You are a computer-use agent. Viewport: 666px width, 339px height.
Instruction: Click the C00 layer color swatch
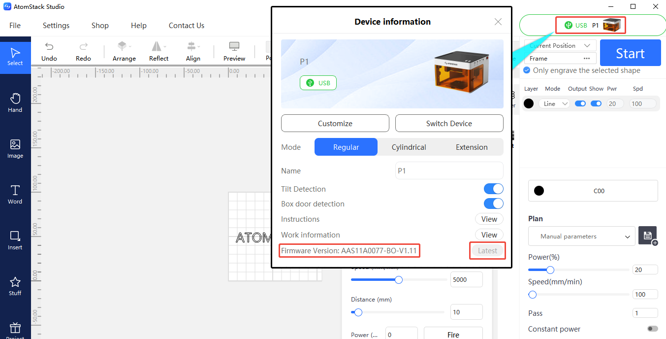click(593, 191)
